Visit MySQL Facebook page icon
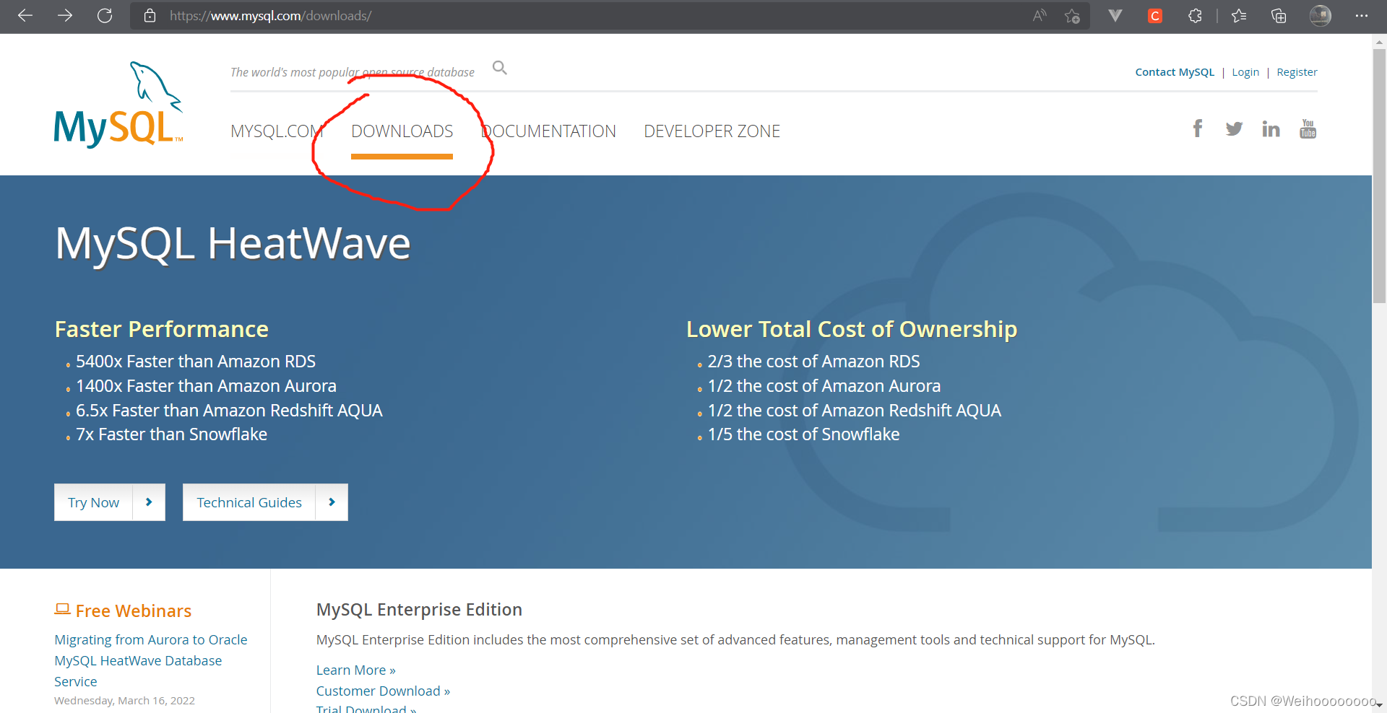Viewport: 1387px width, 713px height. pyautogui.click(x=1198, y=128)
